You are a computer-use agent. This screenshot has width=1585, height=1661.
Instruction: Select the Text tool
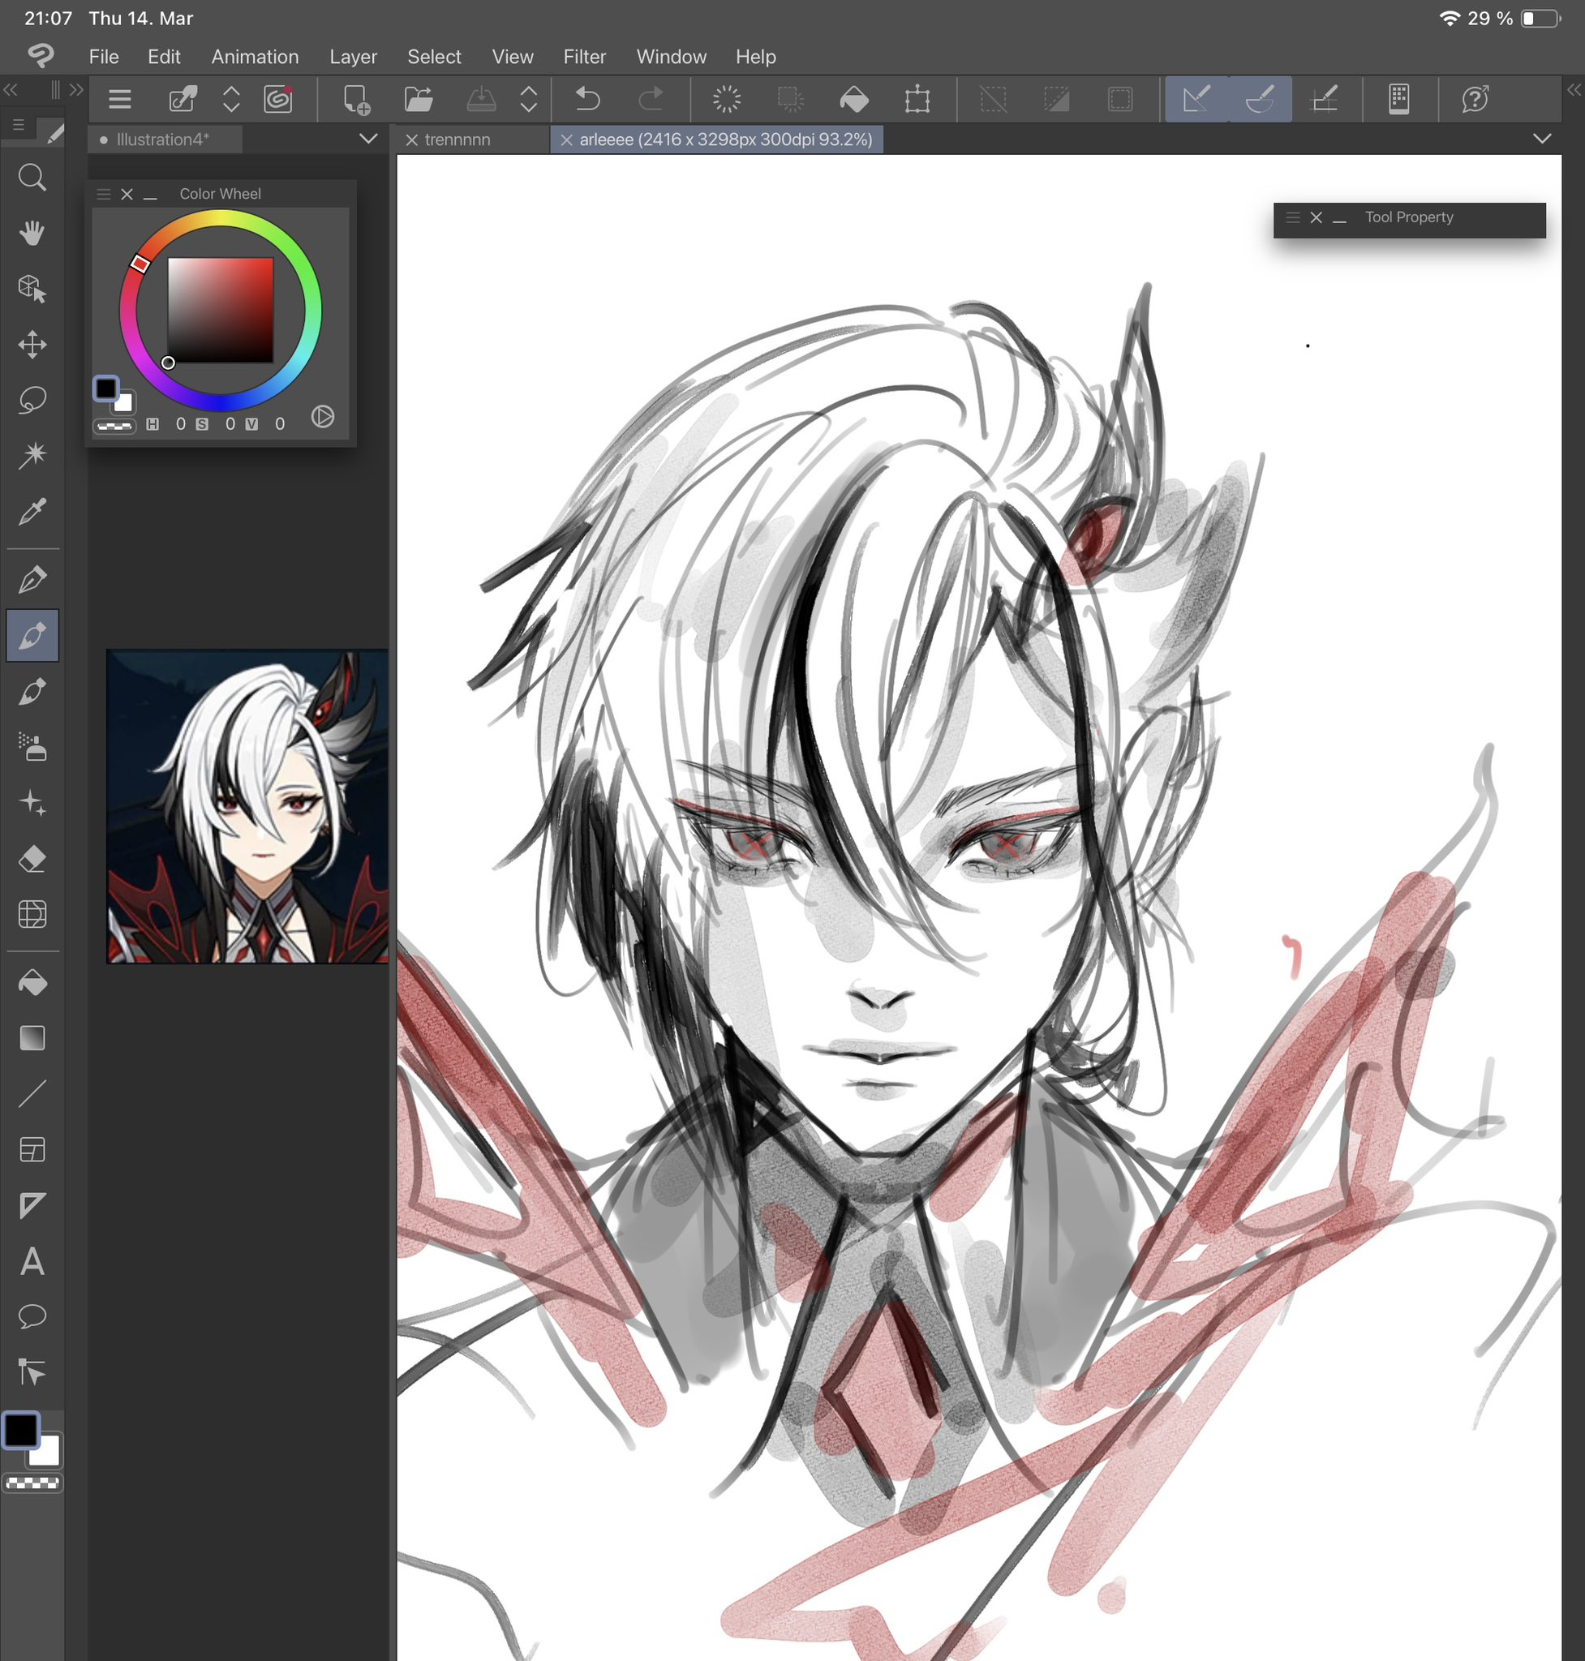click(x=32, y=1261)
